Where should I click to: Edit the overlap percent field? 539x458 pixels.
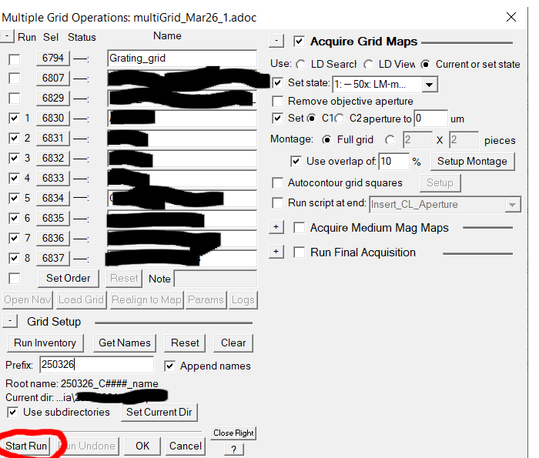[393, 161]
